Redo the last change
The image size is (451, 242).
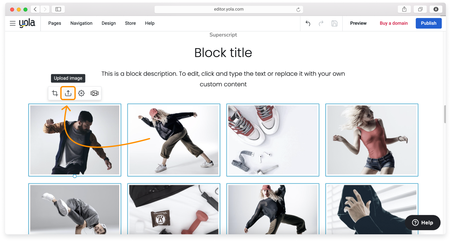coord(321,23)
